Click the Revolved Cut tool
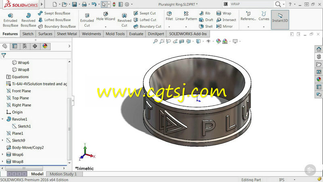The height and width of the screenshot is (182, 323). pyautogui.click(x=124, y=20)
